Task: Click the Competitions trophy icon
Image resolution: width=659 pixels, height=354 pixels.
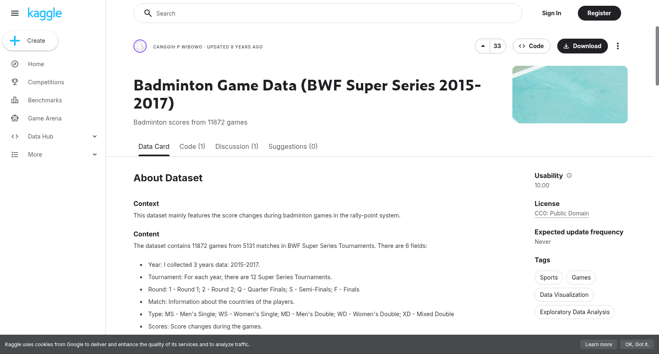Action: pyautogui.click(x=15, y=82)
